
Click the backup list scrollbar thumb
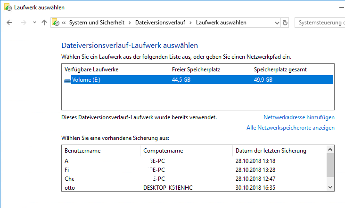(x=330, y=165)
